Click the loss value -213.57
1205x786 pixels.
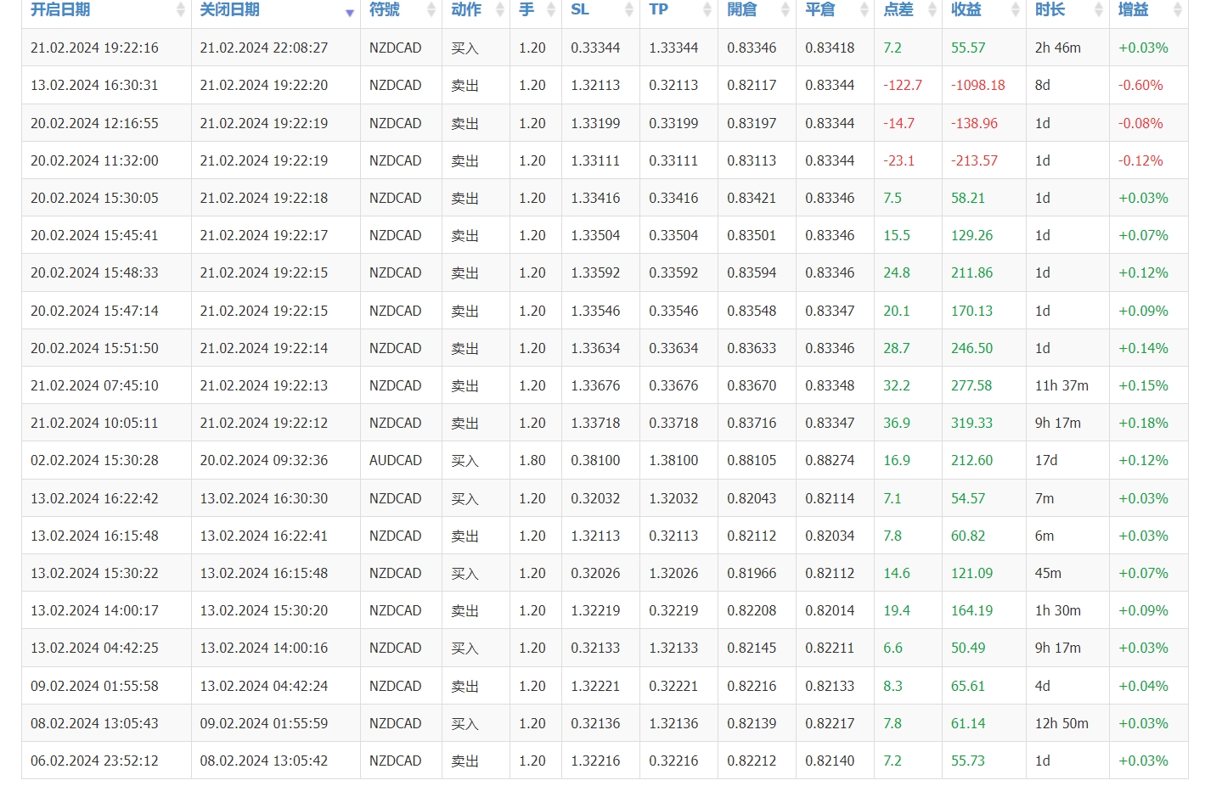click(x=974, y=160)
